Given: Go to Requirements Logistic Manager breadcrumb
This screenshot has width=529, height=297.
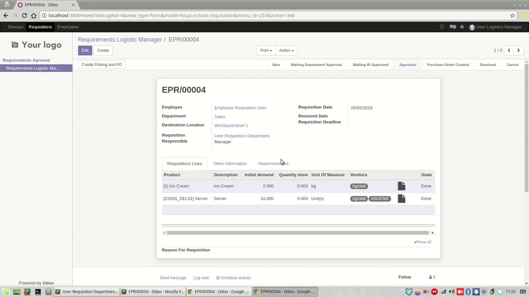Looking at the screenshot, I should [x=120, y=40].
